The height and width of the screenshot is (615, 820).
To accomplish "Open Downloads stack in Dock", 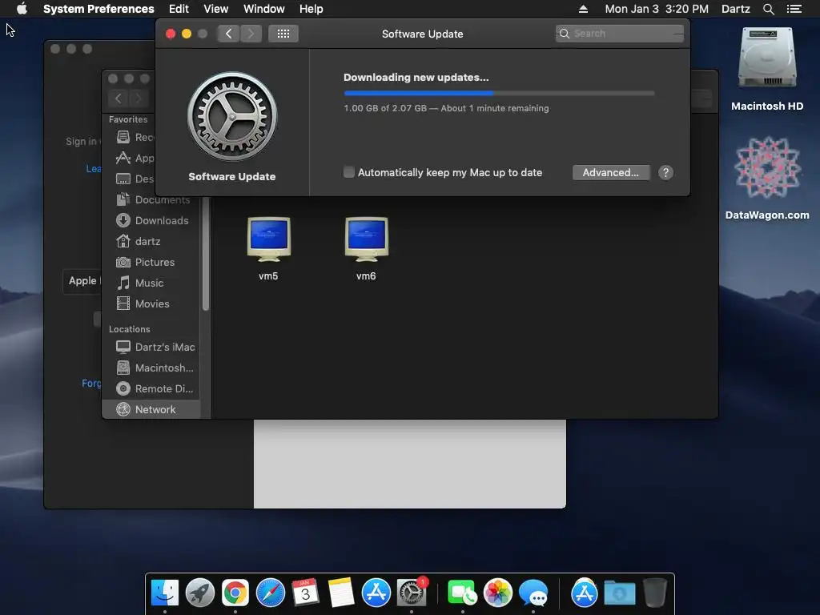I will [x=620, y=593].
